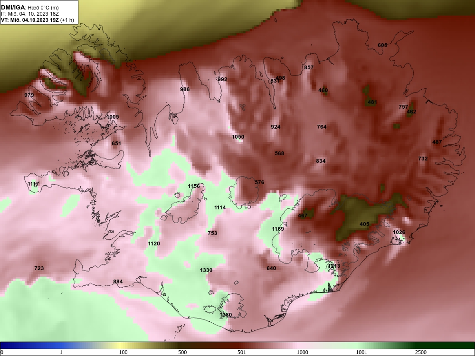Screen dimensions: 475x356
Task: Click the map value 651
Action: click(x=116, y=143)
